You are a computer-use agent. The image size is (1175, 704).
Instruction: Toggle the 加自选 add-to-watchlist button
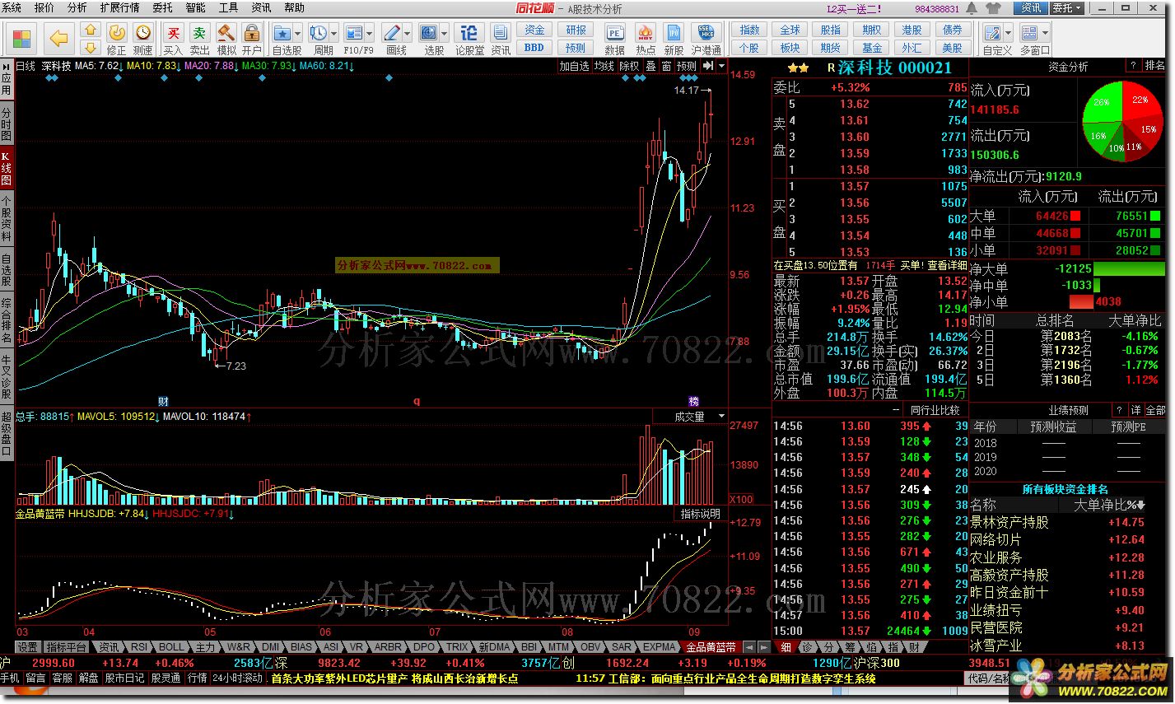(x=575, y=66)
